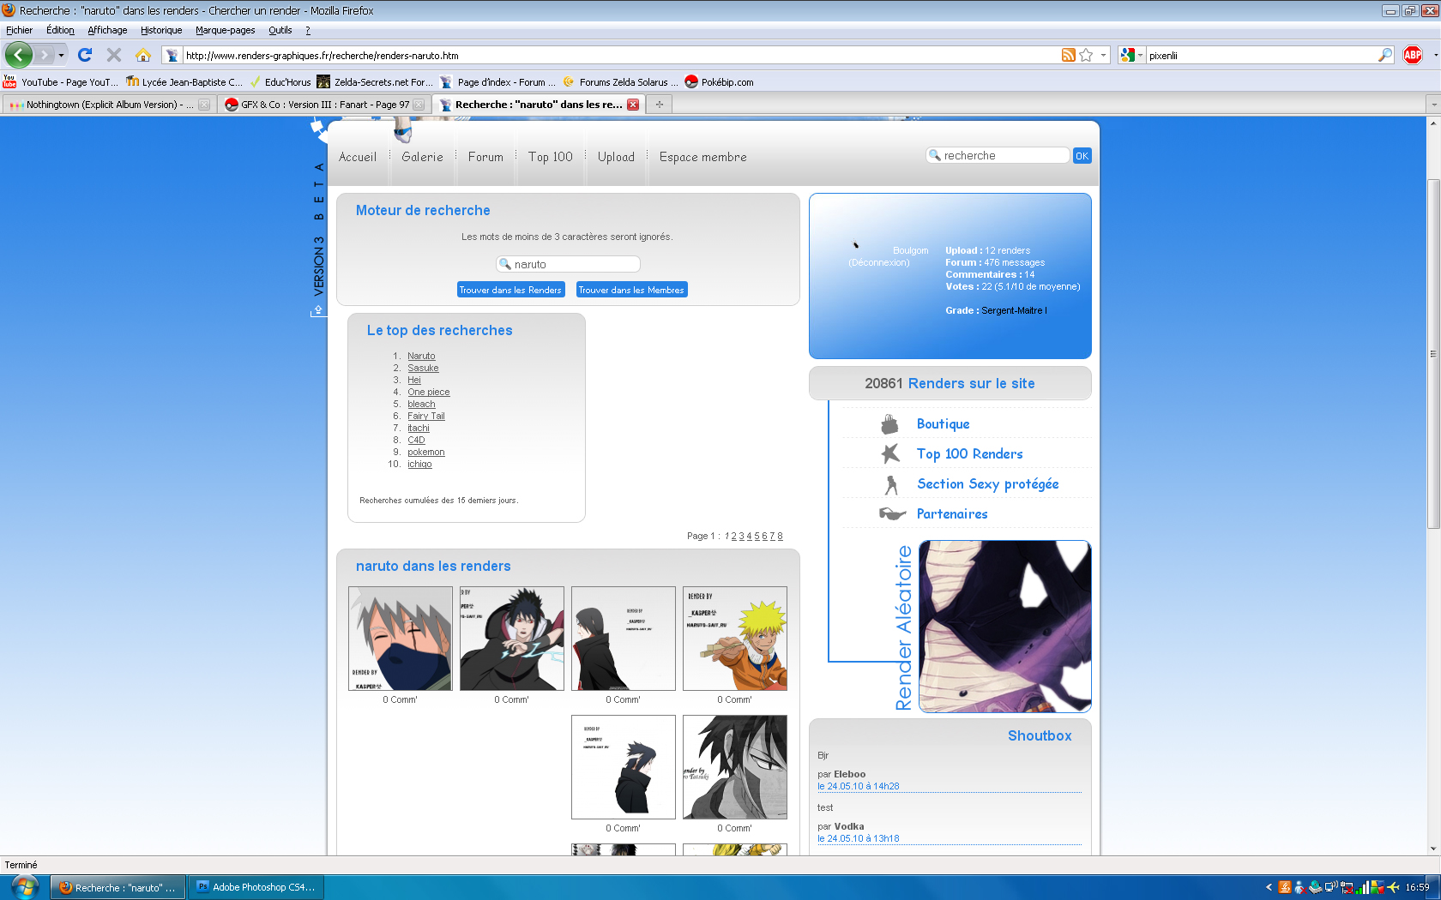This screenshot has height=900, width=1441.
Task: Bookmark this page with the star icon
Action: point(1086,55)
